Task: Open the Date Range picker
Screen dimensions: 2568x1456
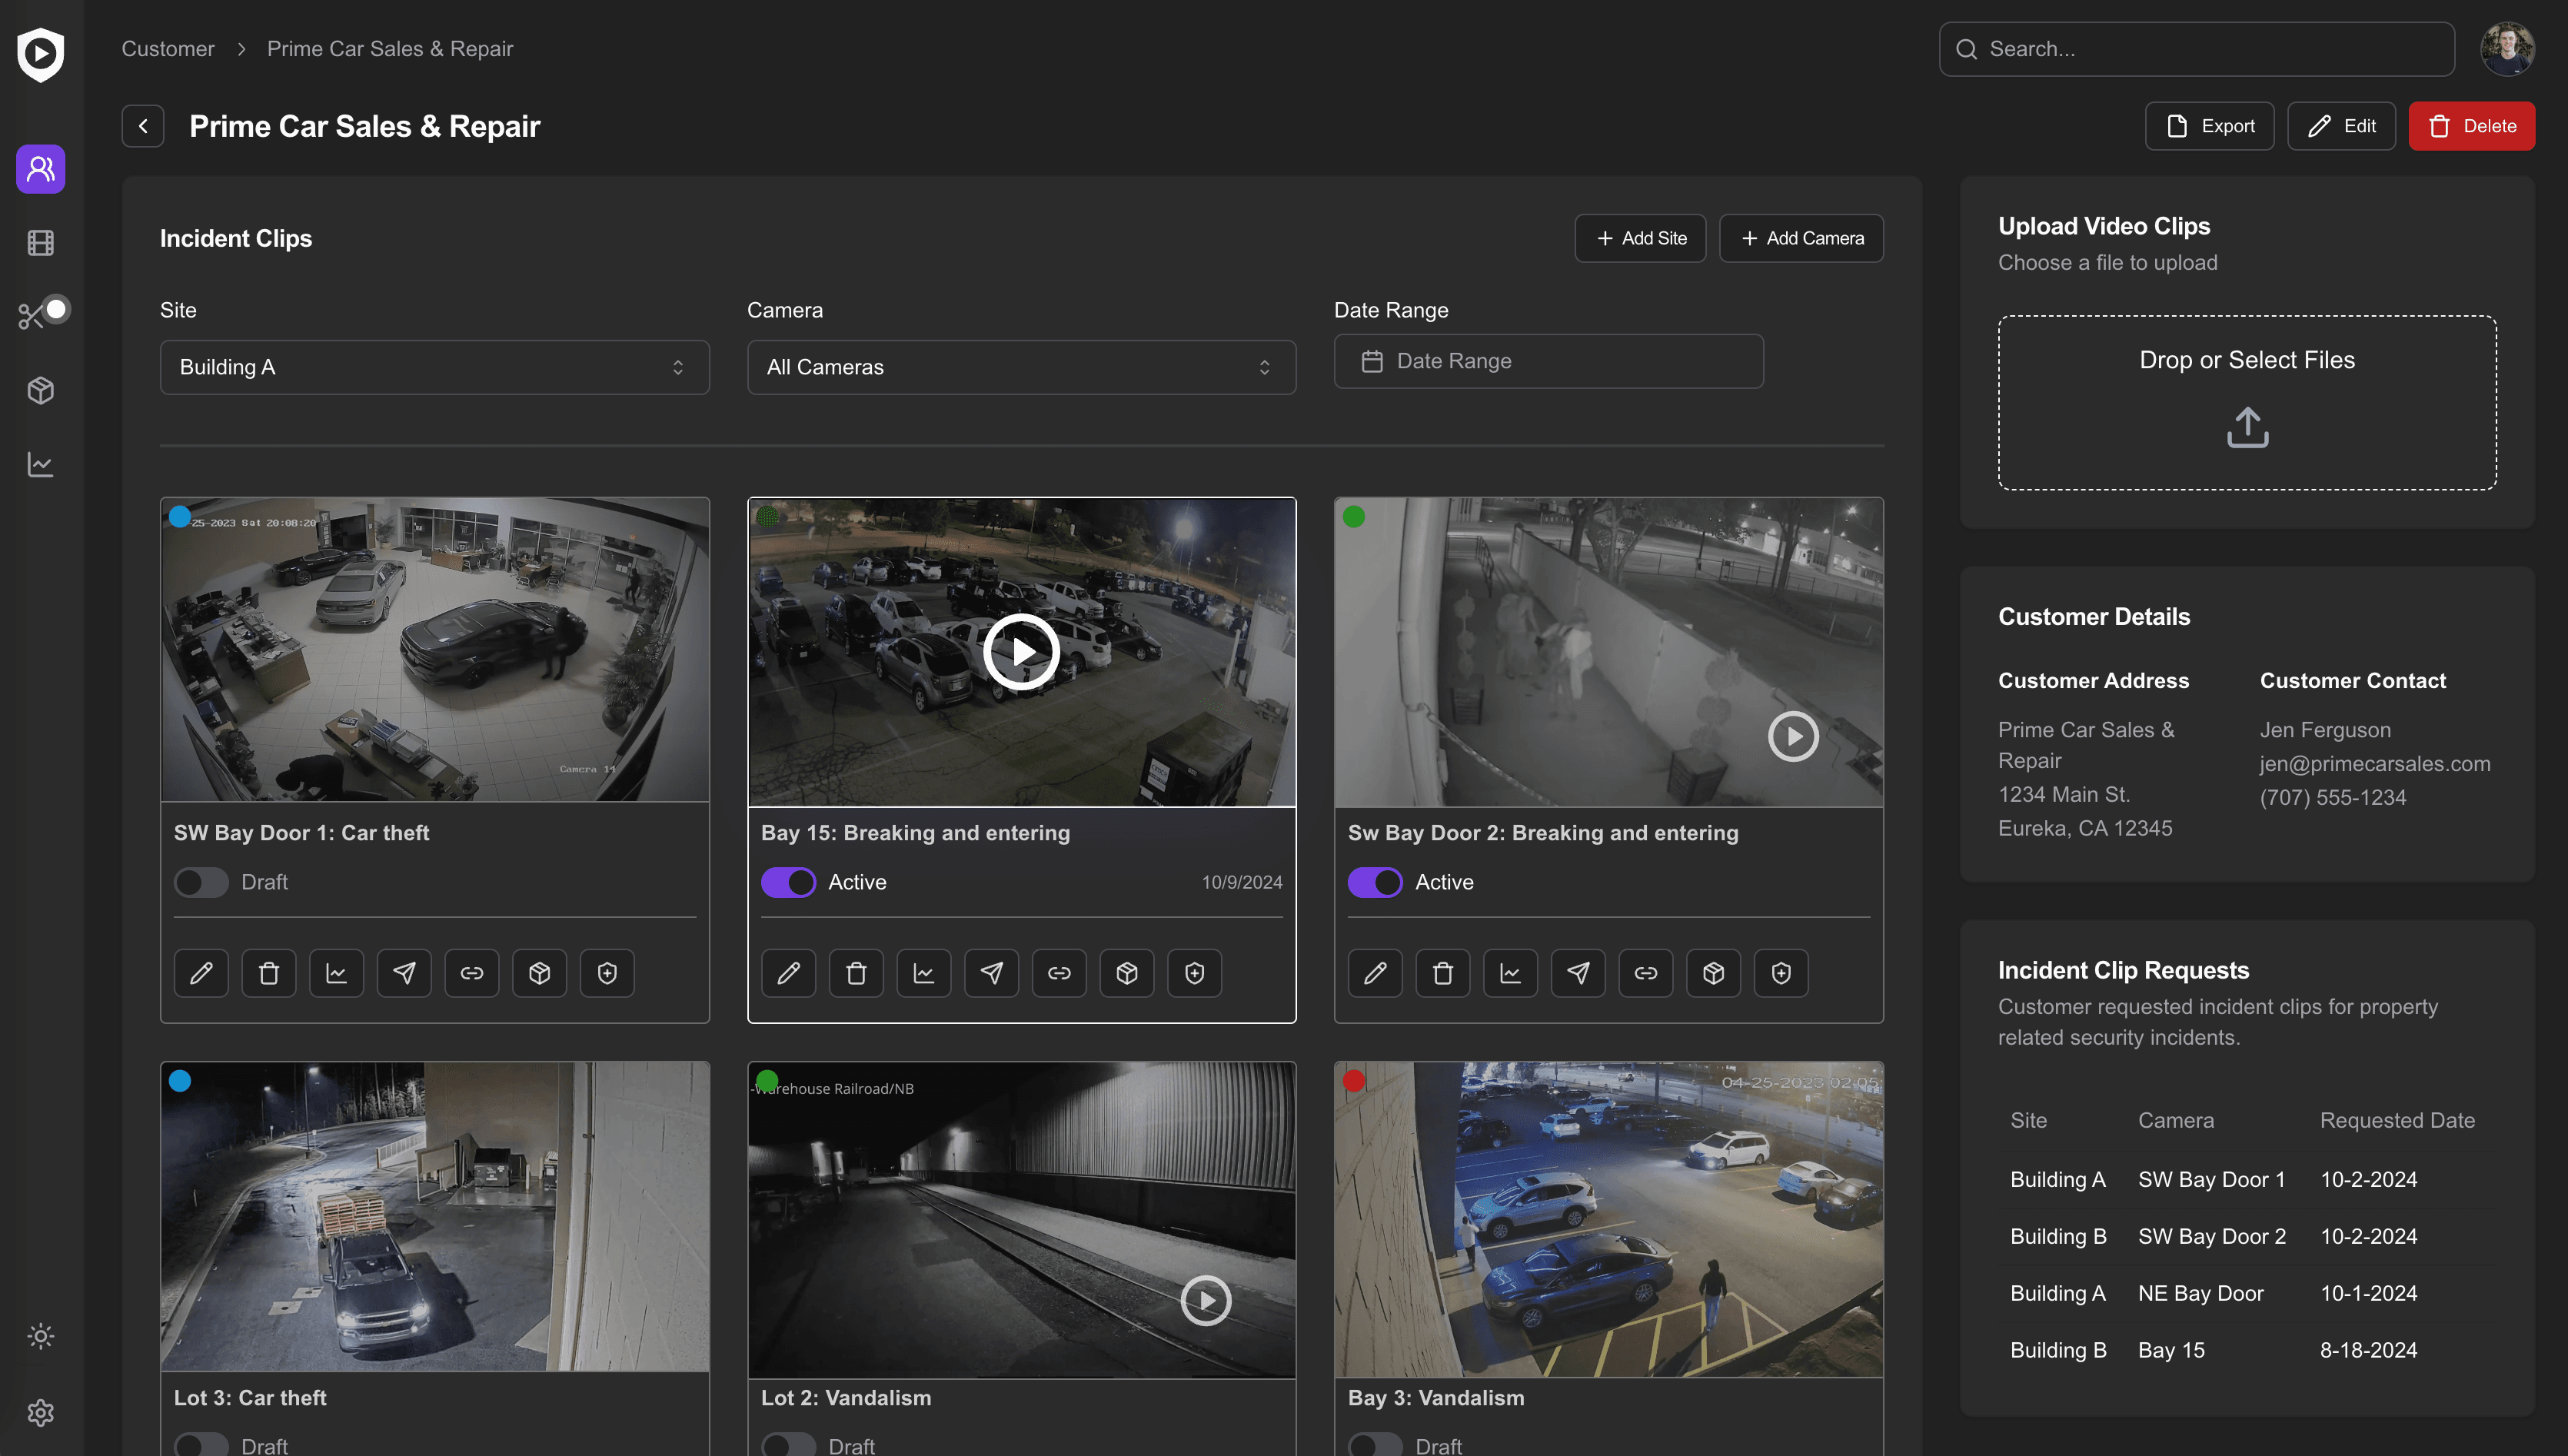Action: (x=1548, y=361)
